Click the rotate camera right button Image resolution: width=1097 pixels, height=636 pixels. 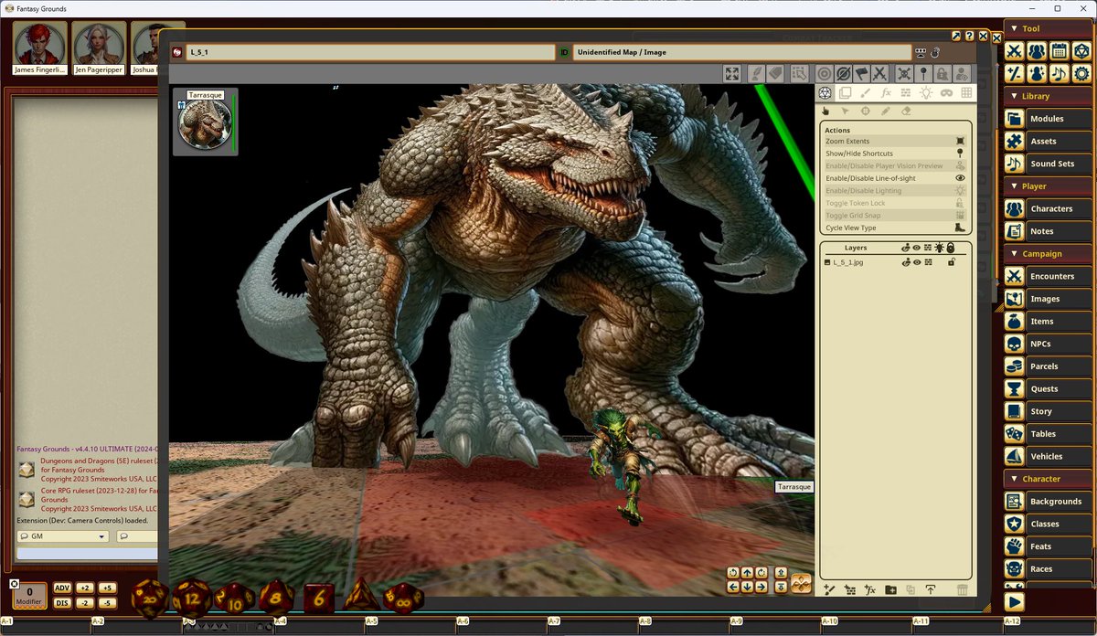click(x=762, y=573)
